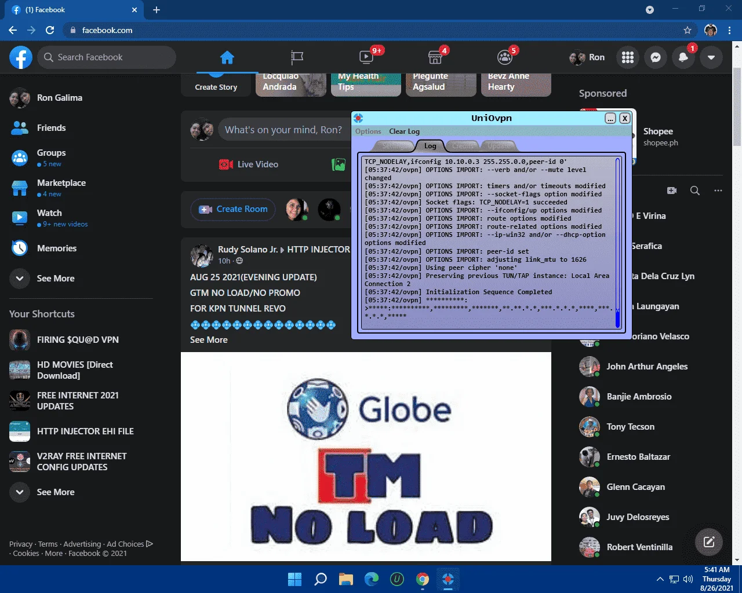Open Chrome tab search dropdown arrow
The height and width of the screenshot is (593, 742).
650,10
